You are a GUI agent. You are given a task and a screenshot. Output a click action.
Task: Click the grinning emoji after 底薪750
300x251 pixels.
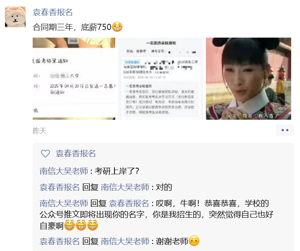point(117,27)
